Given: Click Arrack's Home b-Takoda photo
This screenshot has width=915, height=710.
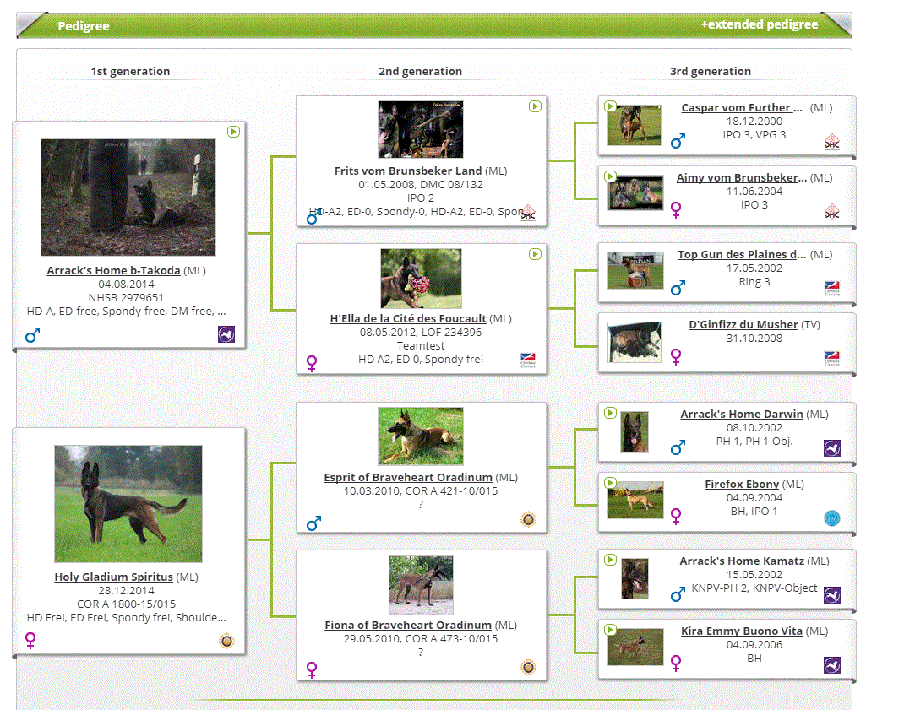Looking at the screenshot, I should point(128,198).
